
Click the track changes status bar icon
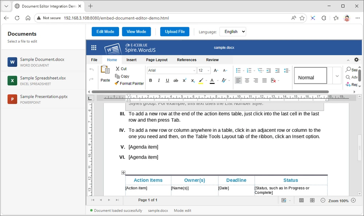pyautogui.click(x=284, y=200)
